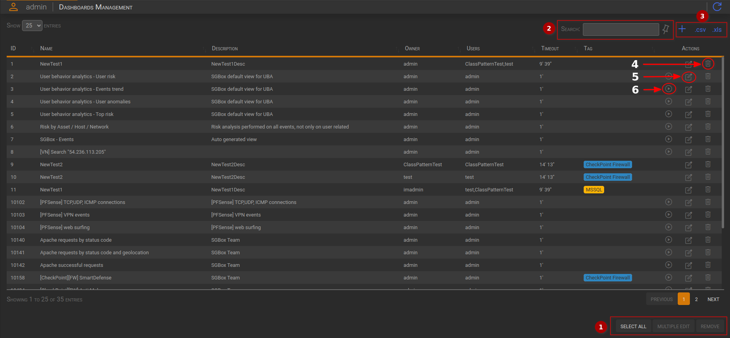Play User behavior analytics - Events trend dashboard
Image resolution: width=730 pixels, height=338 pixels.
coord(669,89)
